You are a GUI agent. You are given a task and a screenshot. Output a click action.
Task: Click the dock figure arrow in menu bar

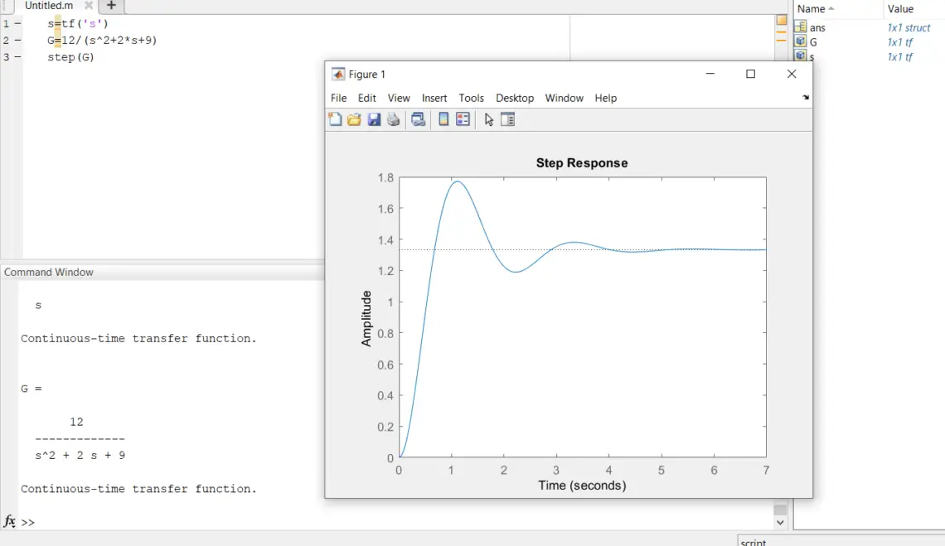[x=805, y=98]
